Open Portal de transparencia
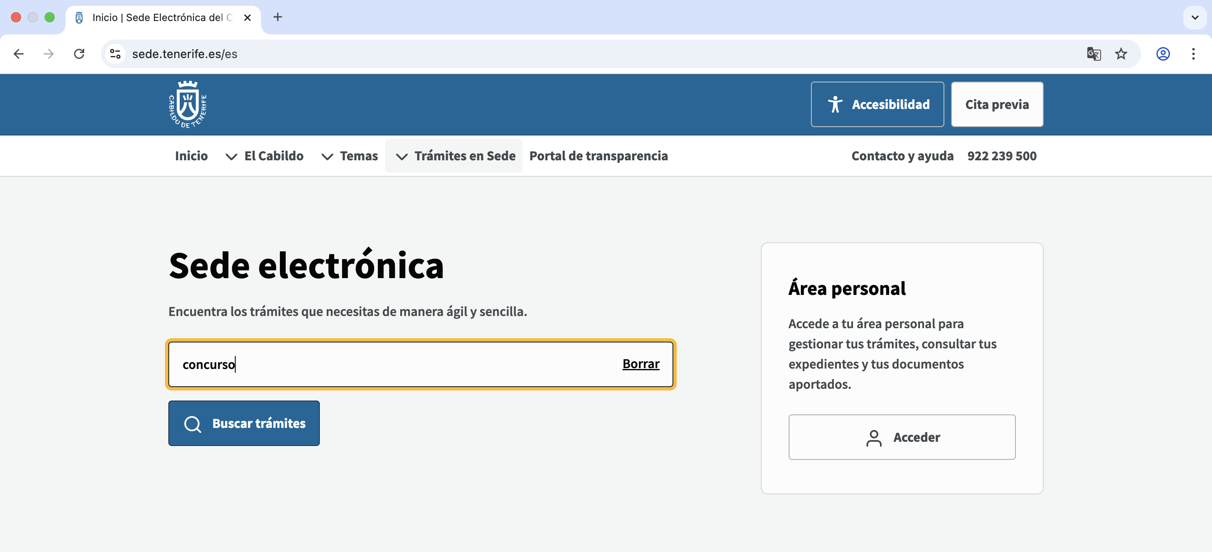 point(598,156)
